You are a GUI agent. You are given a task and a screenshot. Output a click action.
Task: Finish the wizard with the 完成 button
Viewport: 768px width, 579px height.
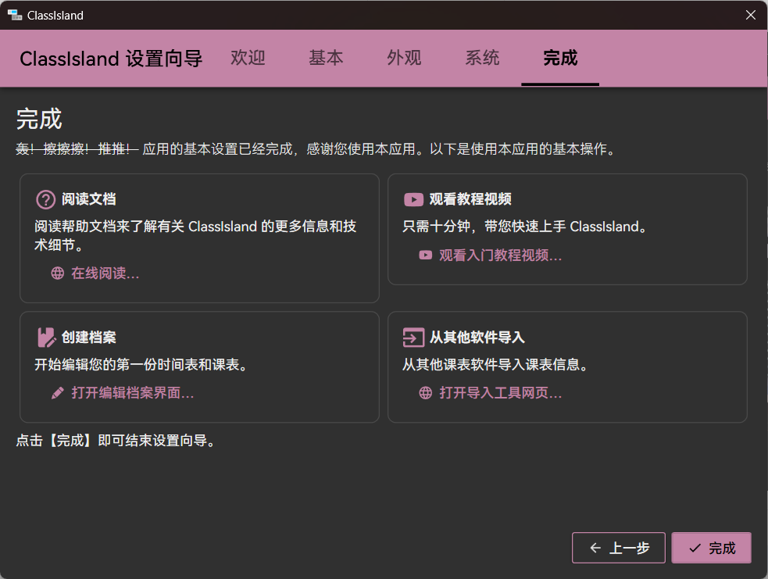pyautogui.click(x=711, y=548)
